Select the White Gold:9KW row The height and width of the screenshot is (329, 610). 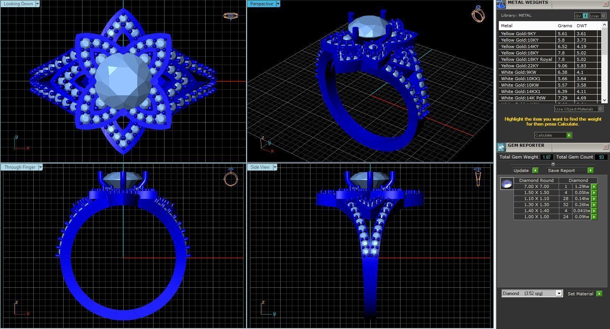point(550,72)
